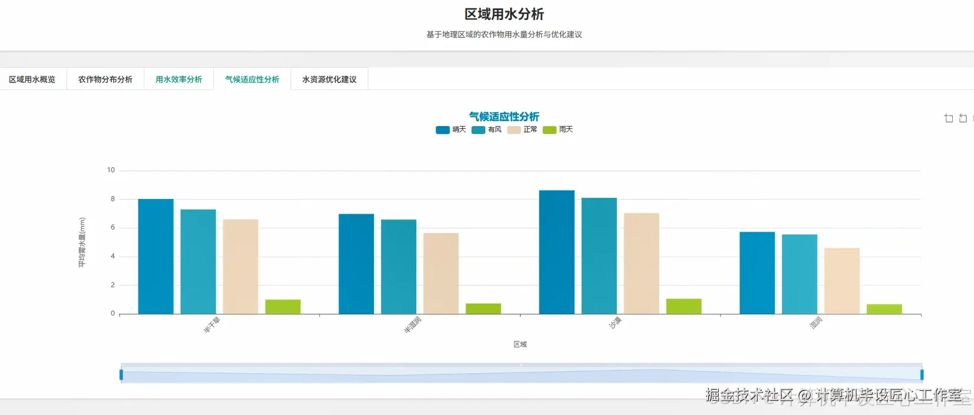Select the 晴天 bar for 半湿润

(x=356, y=264)
